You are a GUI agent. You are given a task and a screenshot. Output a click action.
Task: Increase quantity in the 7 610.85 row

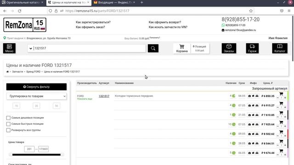click(x=285, y=117)
